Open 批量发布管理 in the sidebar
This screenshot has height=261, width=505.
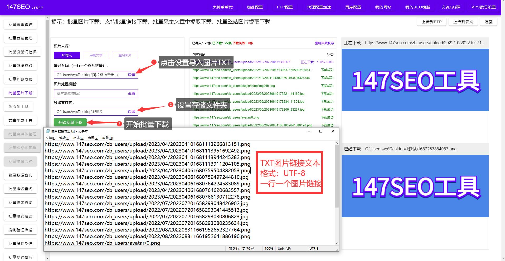click(20, 38)
